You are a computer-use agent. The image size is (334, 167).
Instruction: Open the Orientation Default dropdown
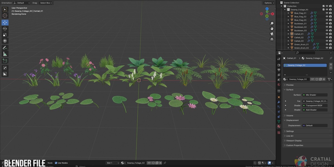tap(22, 3)
